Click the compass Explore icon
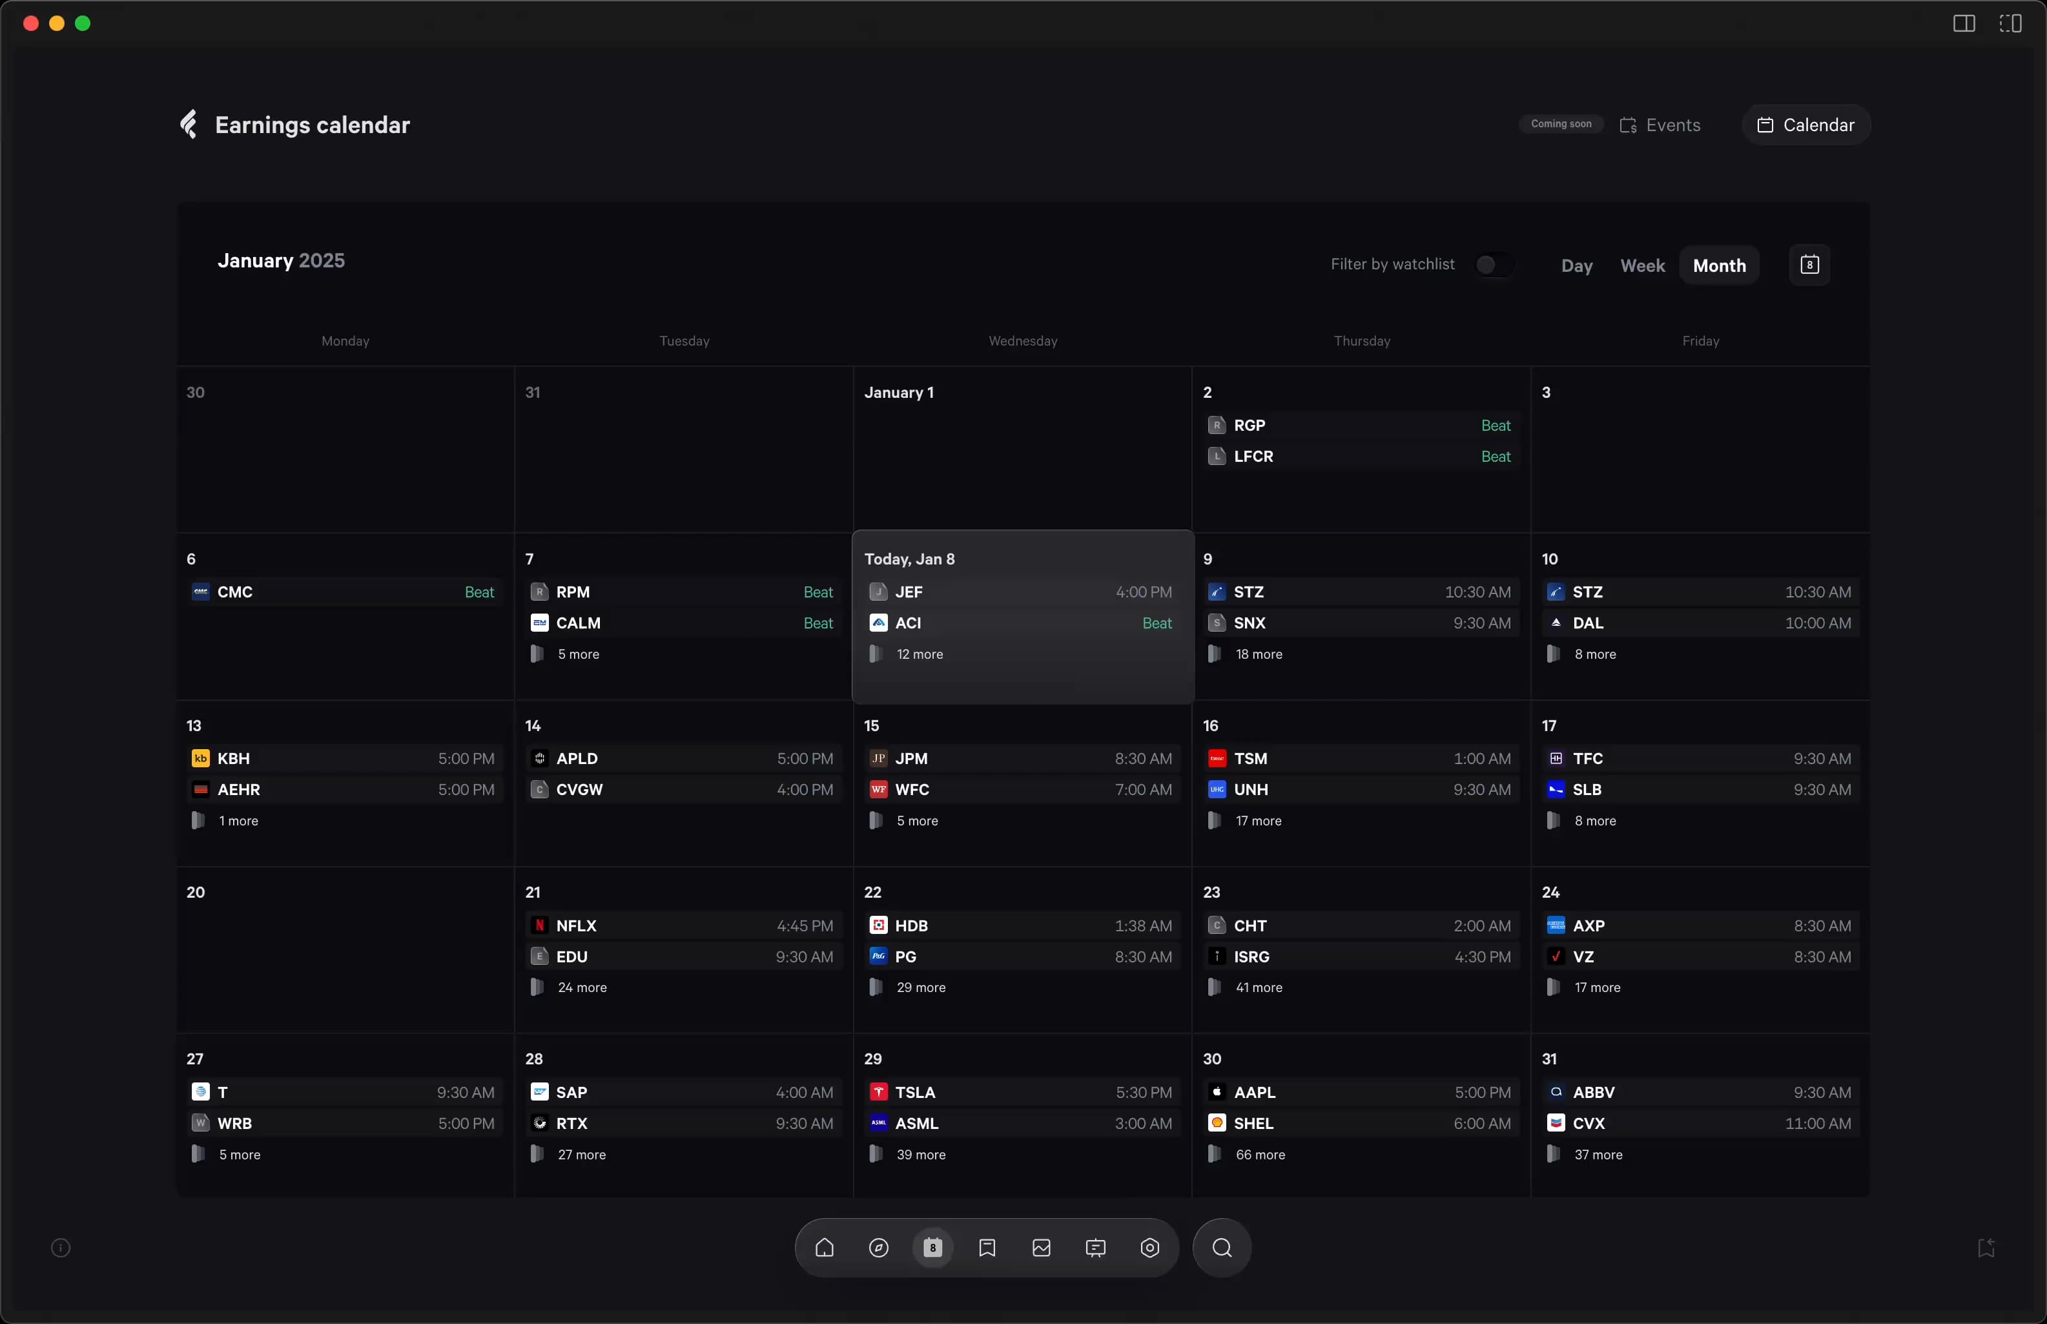The image size is (2047, 1324). [878, 1248]
